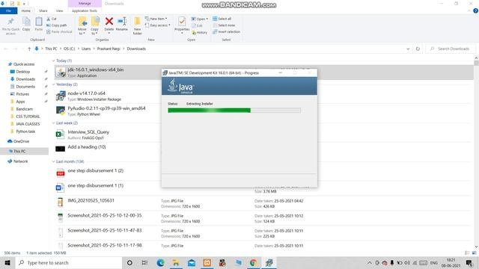479x269 pixels.
Task: Open JAVA CLASSES folder in sidebar
Action: coord(28,124)
